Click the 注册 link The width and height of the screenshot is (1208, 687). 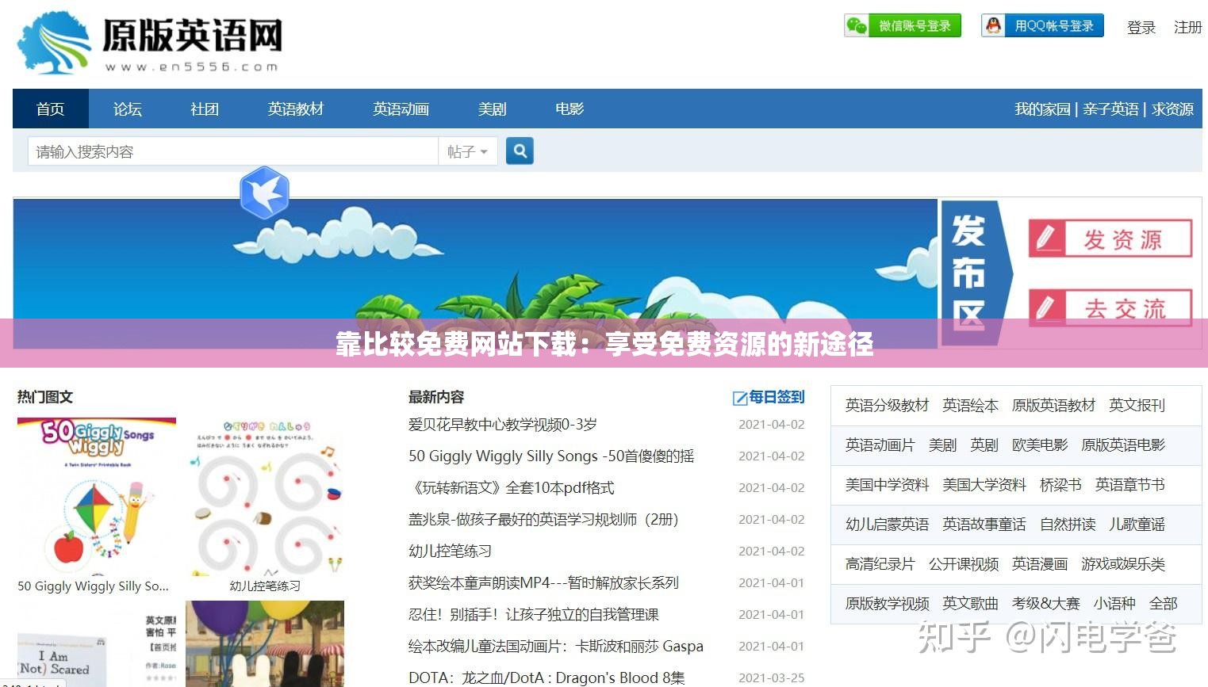pyautogui.click(x=1188, y=28)
